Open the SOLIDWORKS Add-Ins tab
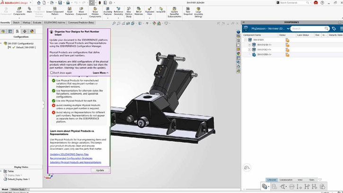The width and height of the screenshot is (343, 193). [x=54, y=23]
